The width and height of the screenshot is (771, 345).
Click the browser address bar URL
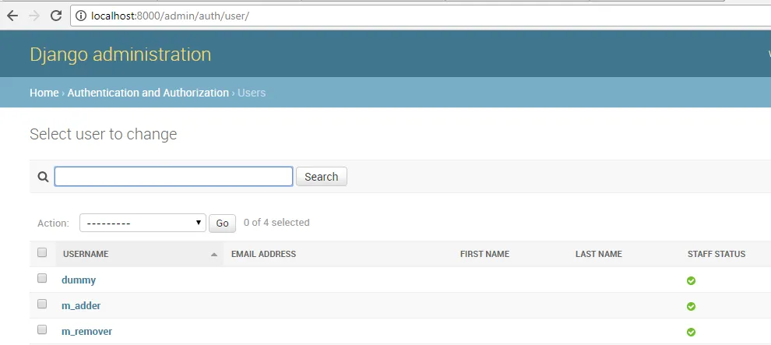[170, 16]
